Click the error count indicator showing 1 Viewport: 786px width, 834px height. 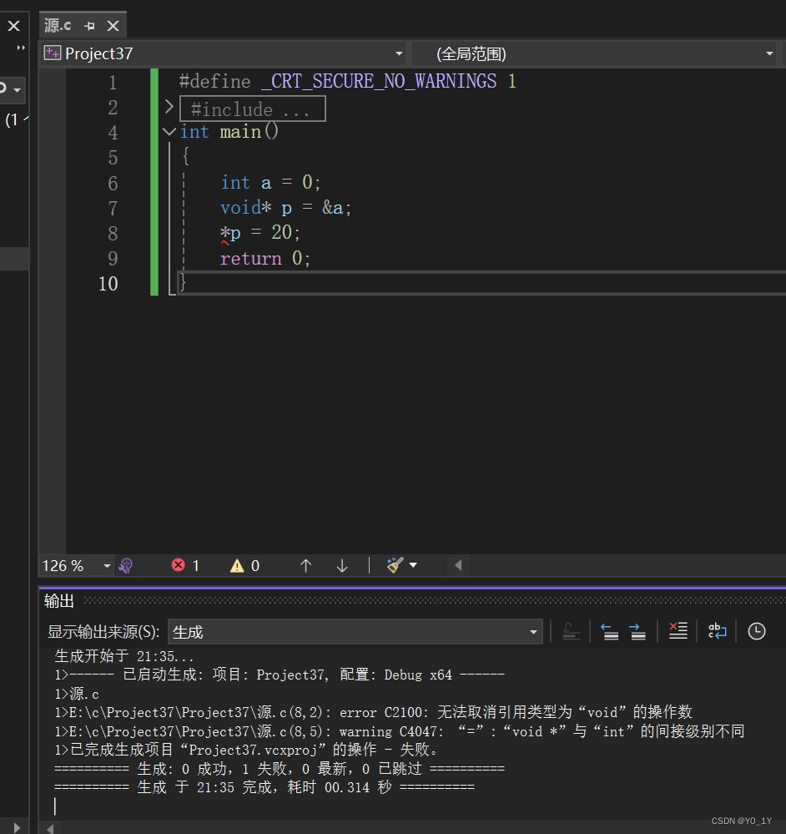(184, 565)
